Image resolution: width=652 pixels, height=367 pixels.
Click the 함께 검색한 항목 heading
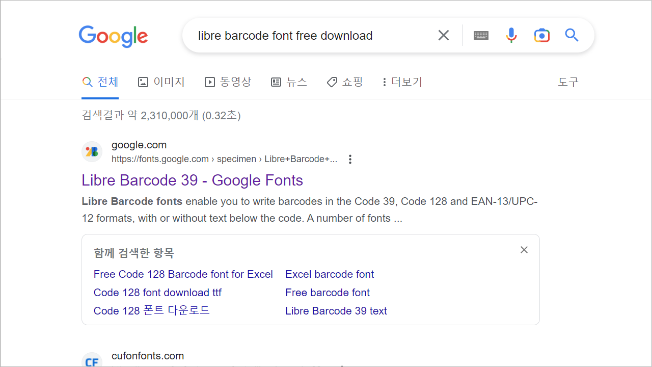(x=134, y=253)
